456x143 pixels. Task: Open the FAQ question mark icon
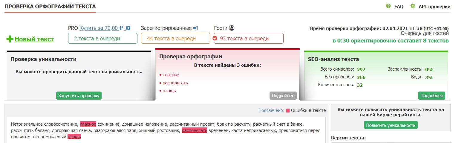tap(388, 6)
